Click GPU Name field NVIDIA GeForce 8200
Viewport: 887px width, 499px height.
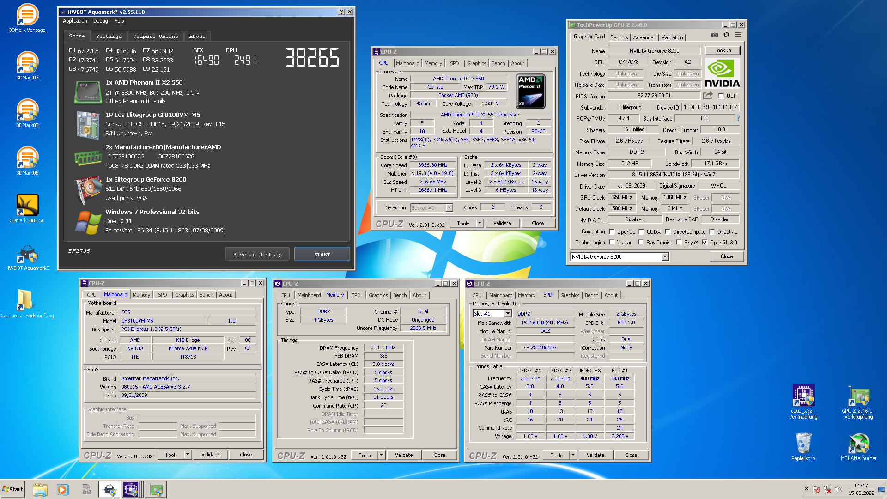654,51
